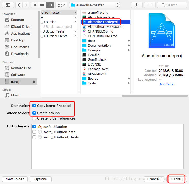189x184 pixels.
Task: Toggle Copy items if needed checkbox
Action: pyautogui.click(x=34, y=106)
